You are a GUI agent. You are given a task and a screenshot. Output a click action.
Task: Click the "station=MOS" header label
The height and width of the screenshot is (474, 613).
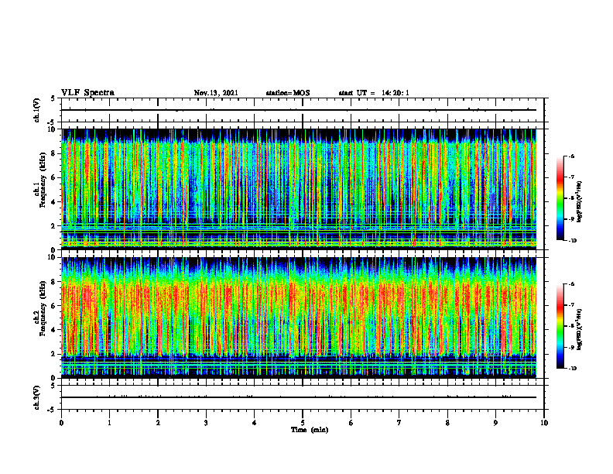[288, 93]
